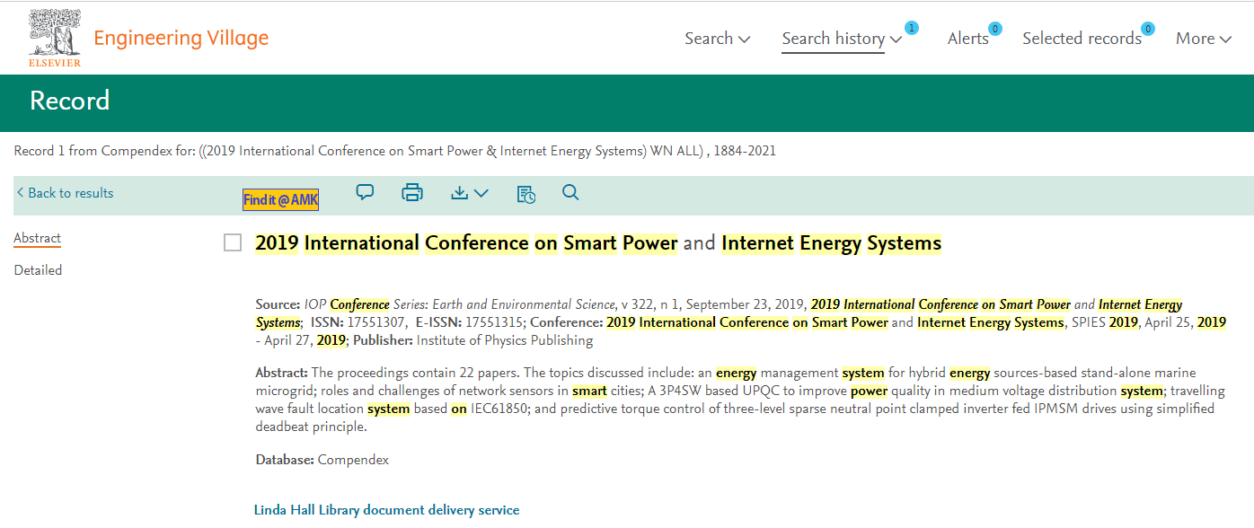Screen dimensions: 1254x528
Task: Expand the Search dropdown menu
Action: [x=717, y=39]
